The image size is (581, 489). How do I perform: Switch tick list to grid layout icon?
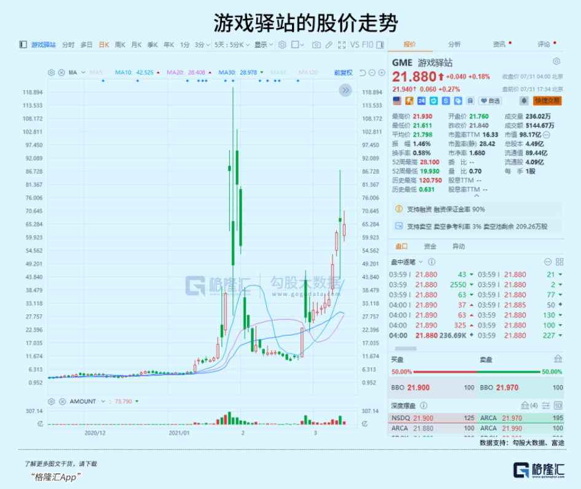coord(559,262)
